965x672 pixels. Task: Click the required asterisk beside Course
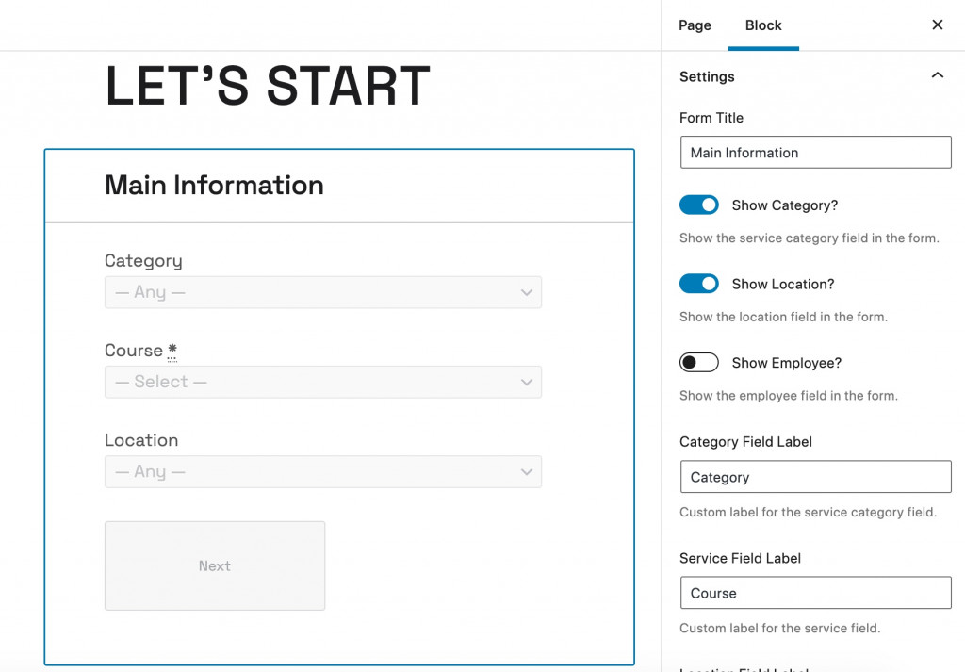coord(172,350)
